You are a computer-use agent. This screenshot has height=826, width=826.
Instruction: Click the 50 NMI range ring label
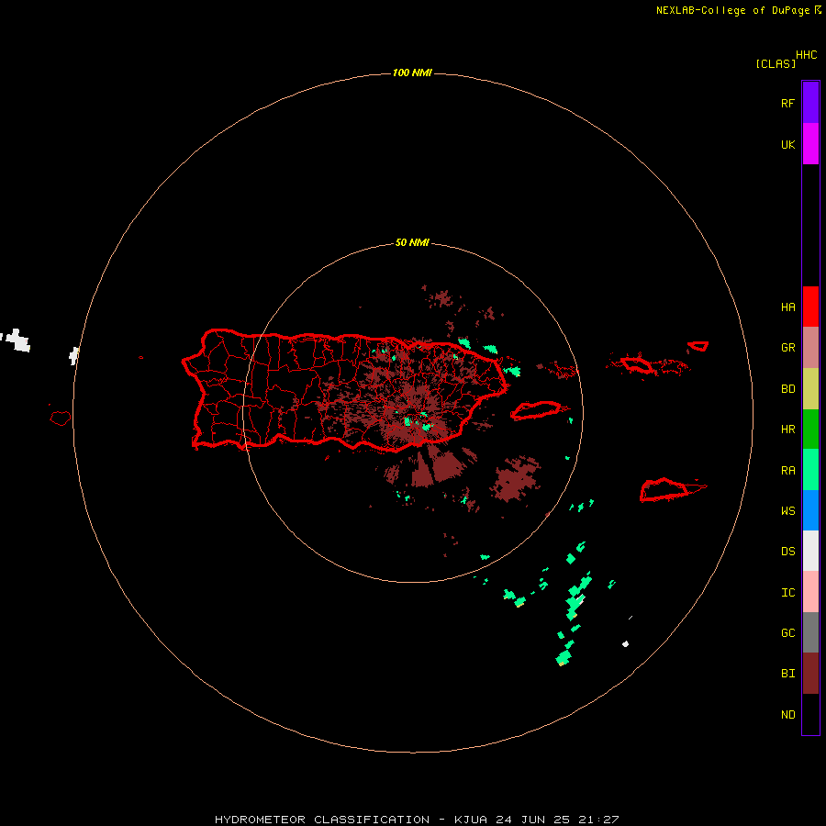click(x=412, y=242)
